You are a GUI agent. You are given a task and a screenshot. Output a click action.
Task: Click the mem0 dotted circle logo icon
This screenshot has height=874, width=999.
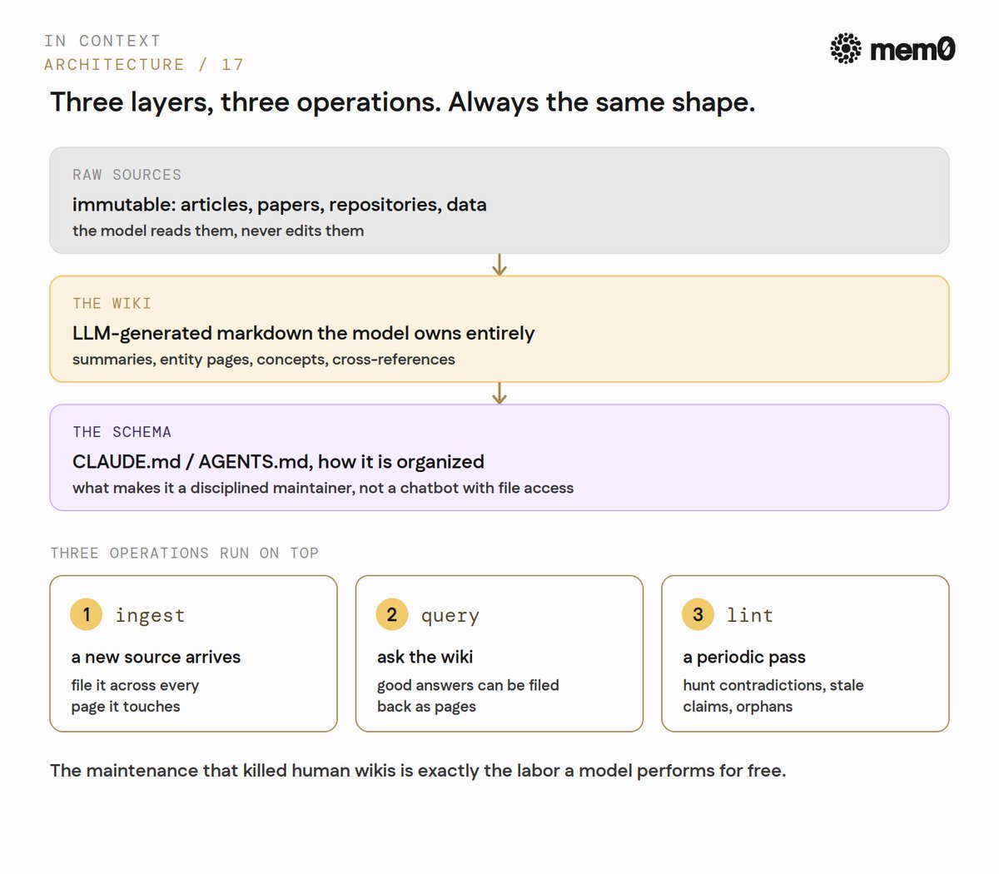[846, 49]
